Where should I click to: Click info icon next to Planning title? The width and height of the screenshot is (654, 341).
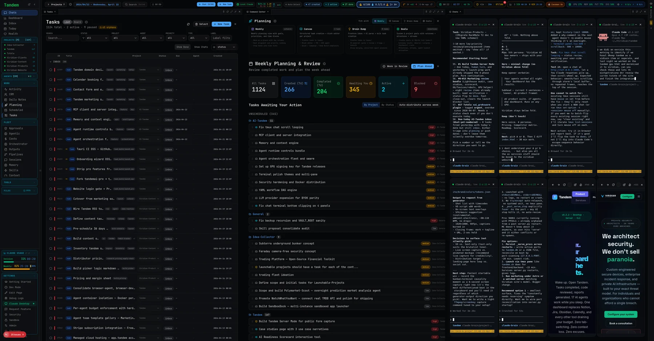(275, 21)
